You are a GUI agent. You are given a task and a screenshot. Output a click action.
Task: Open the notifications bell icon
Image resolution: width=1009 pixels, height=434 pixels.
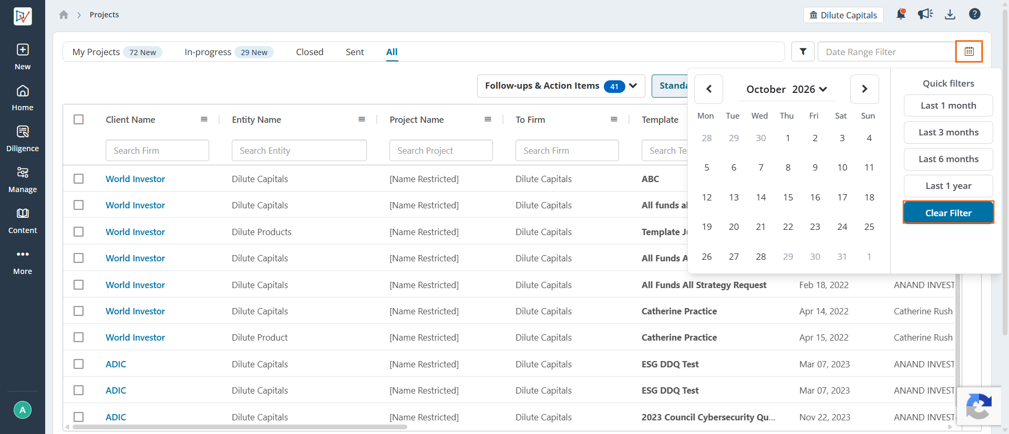pyautogui.click(x=901, y=14)
